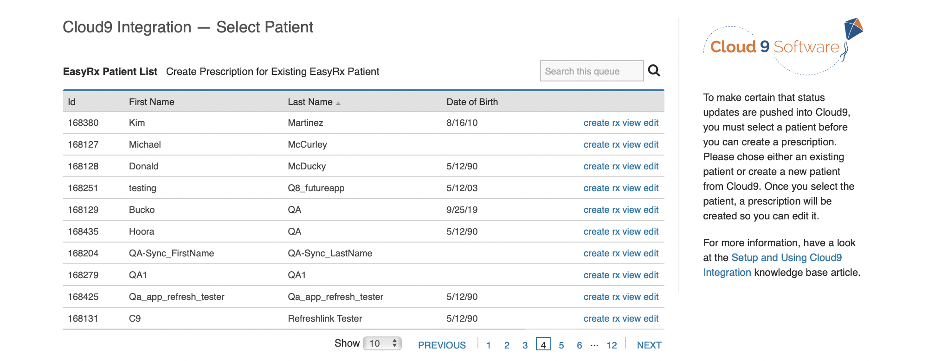View patient Michael McCurley
Viewport: 928px width, 361px height.
632,144
